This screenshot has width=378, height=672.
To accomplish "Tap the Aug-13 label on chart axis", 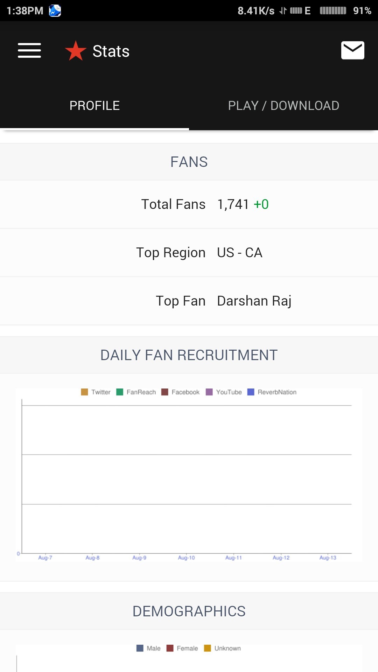I will 328,558.
